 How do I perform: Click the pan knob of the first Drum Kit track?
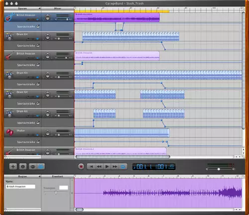point(48,36)
